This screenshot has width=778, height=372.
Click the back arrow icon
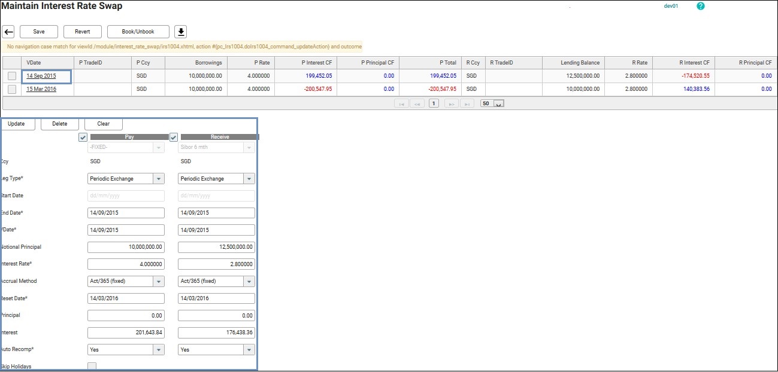8,32
